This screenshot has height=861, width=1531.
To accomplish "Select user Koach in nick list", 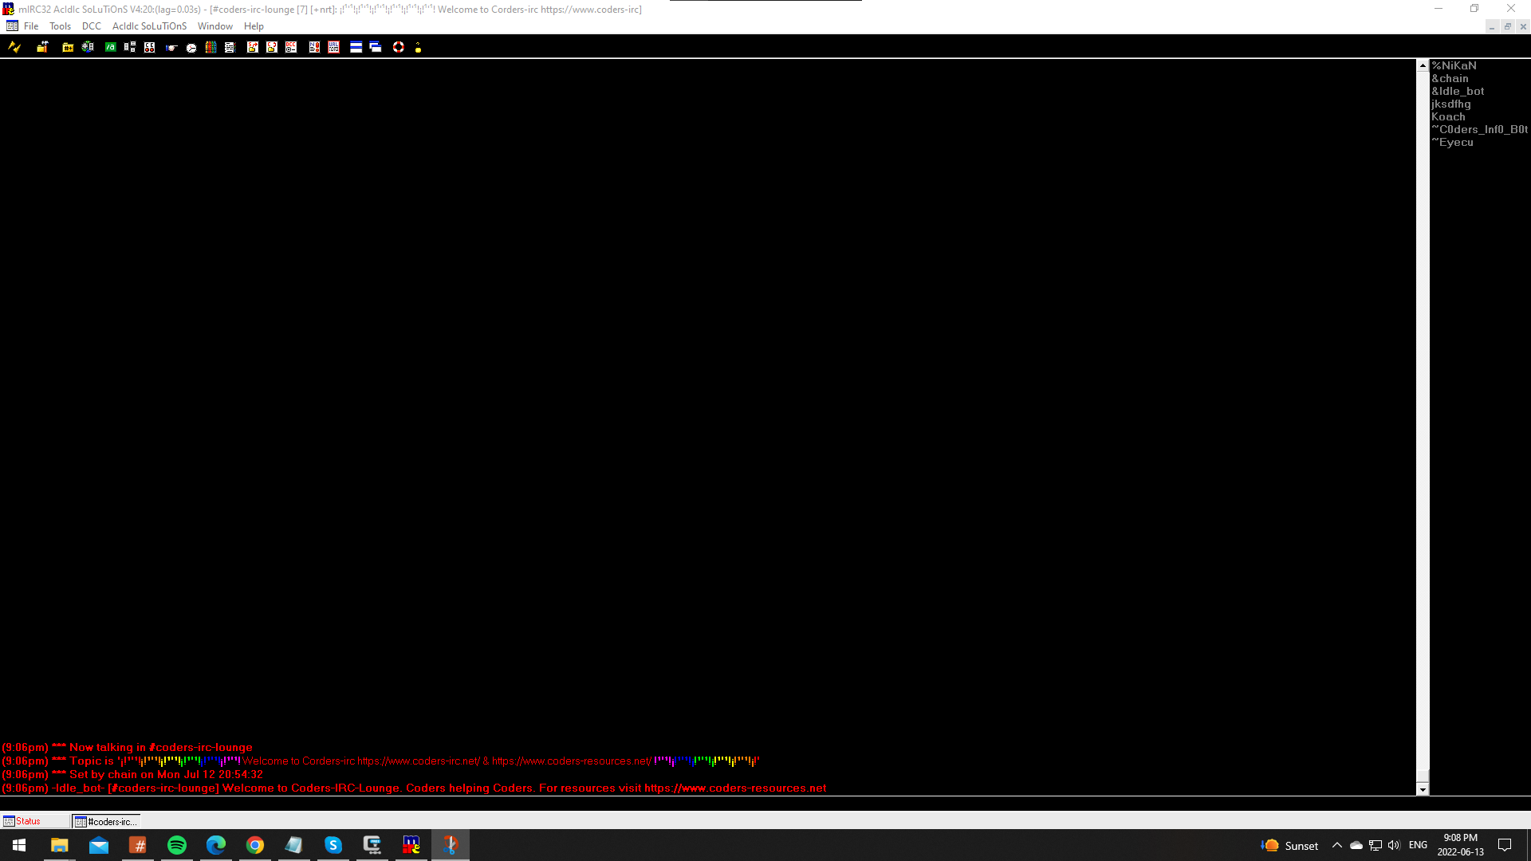I will [x=1448, y=116].
